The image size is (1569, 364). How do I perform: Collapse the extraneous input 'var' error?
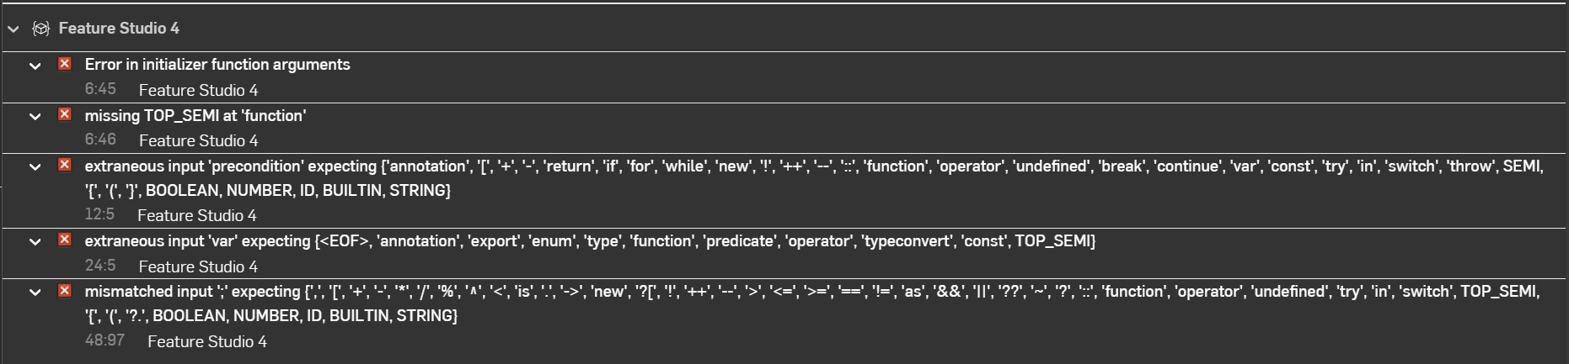(35, 242)
